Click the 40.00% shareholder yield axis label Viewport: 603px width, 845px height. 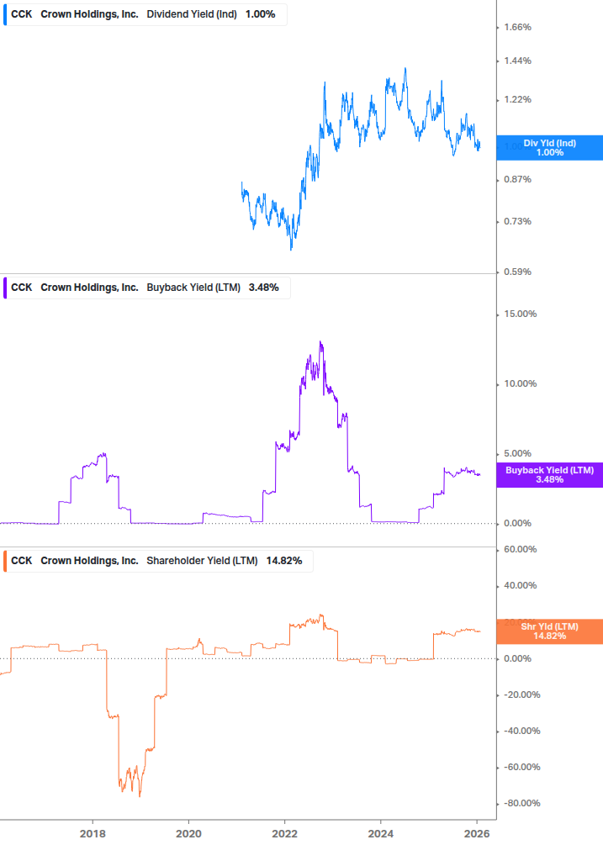pos(520,586)
